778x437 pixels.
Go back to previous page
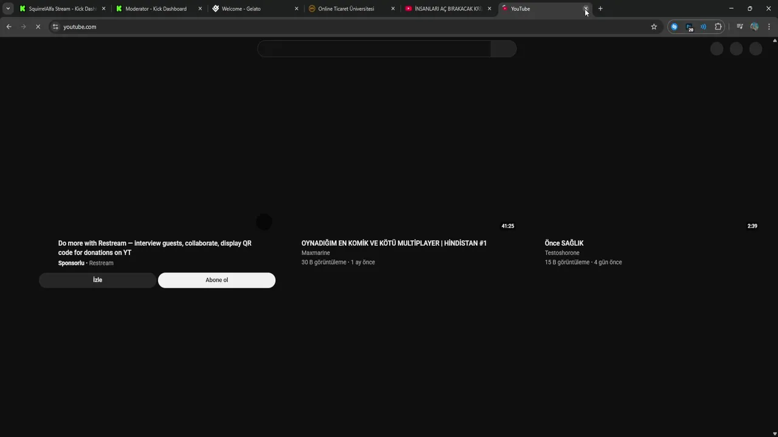[x=9, y=27]
